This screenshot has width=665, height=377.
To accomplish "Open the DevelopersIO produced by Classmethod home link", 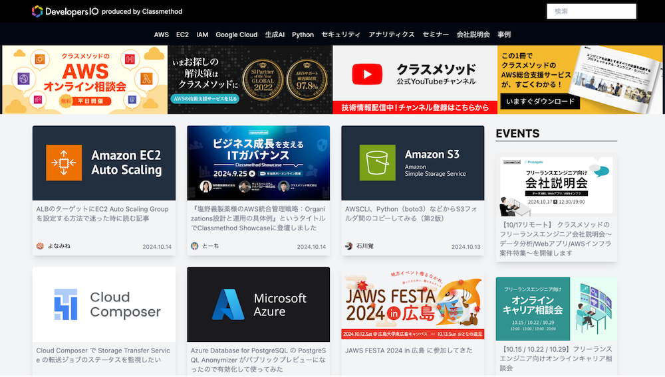I will [107, 11].
